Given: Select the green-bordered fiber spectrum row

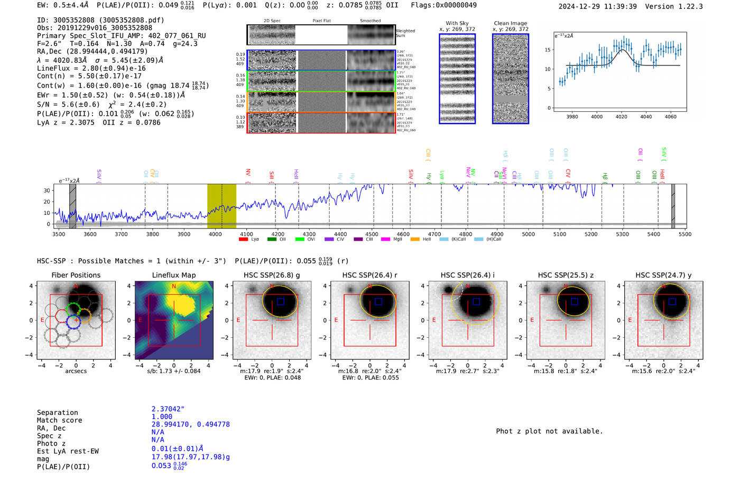Looking at the screenshot, I should click(x=321, y=81).
